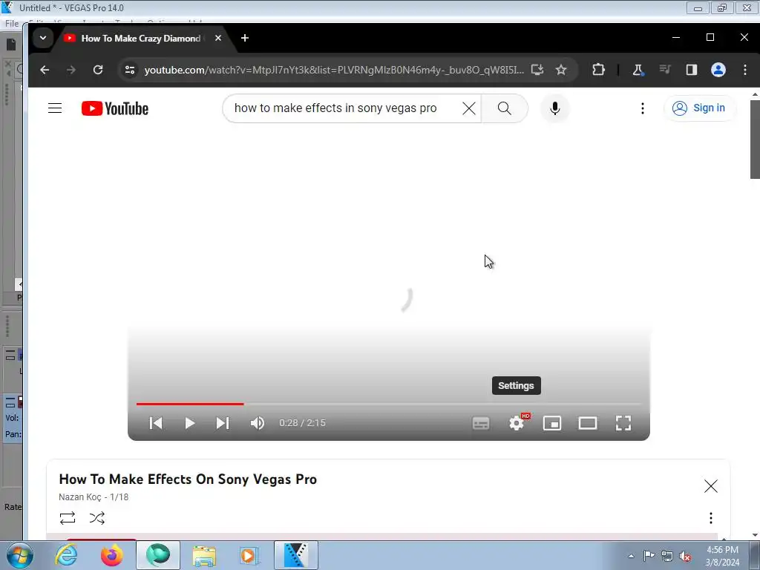The image size is (760, 570).
Task: Open network icon in system tray
Action: coord(667,556)
